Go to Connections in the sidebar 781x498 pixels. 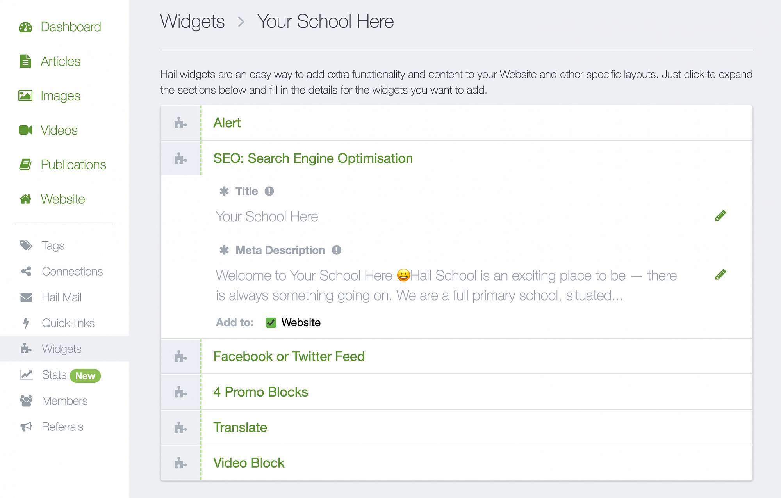click(72, 271)
